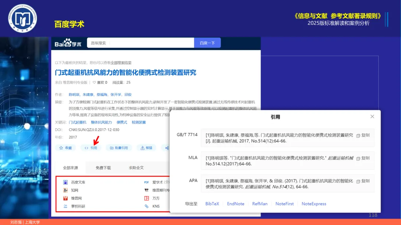Click the 报错 button
Screen dimensions: 401x225
[146, 148]
